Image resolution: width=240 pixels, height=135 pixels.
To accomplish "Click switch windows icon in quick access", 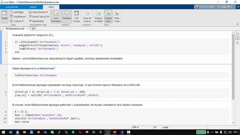I will coord(224,7).
